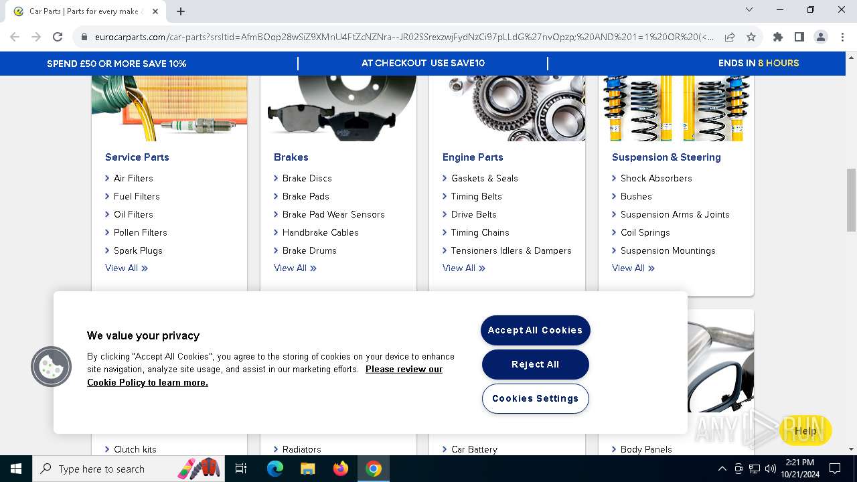Click the taskbar search box
Screen dimensions: 857x482
(127, 469)
